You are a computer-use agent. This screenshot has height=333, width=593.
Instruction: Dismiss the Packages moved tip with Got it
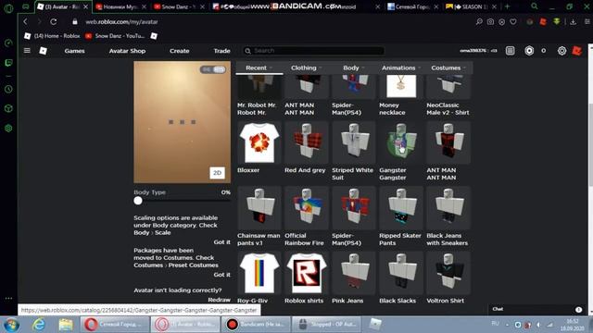click(221, 275)
